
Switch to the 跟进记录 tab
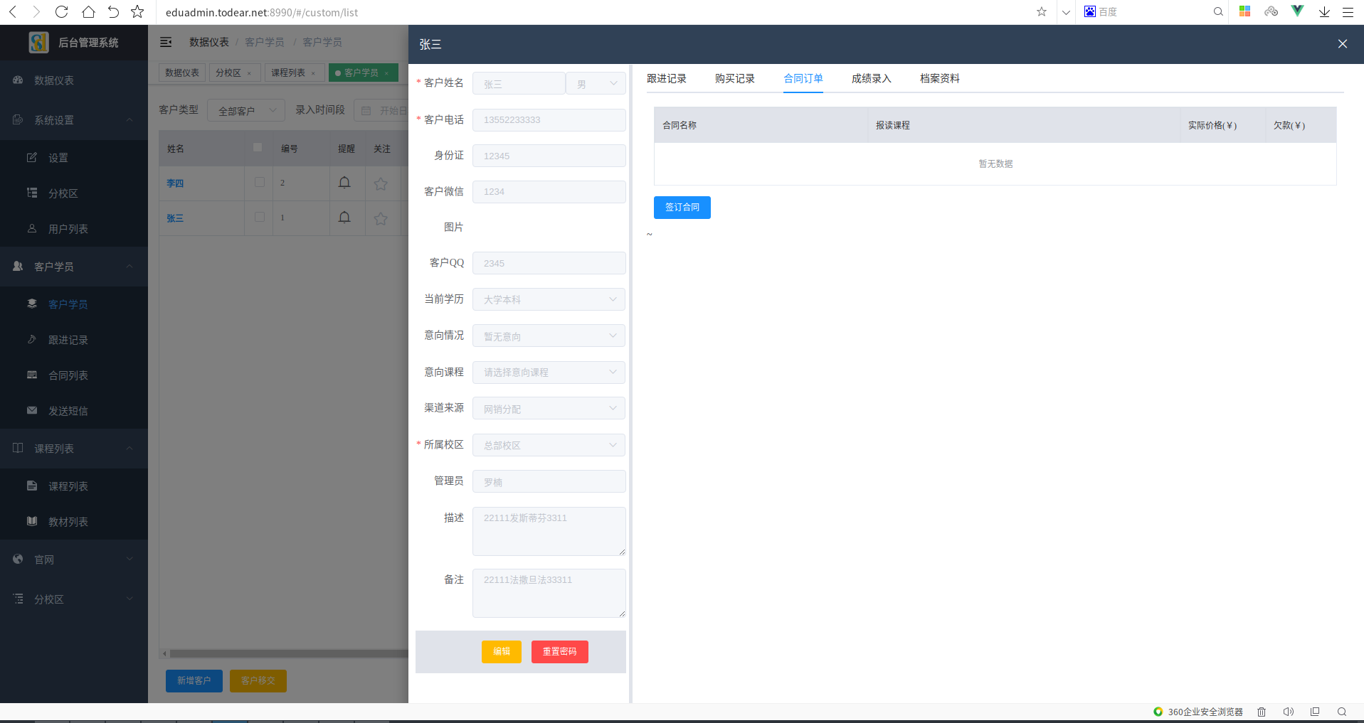667,78
